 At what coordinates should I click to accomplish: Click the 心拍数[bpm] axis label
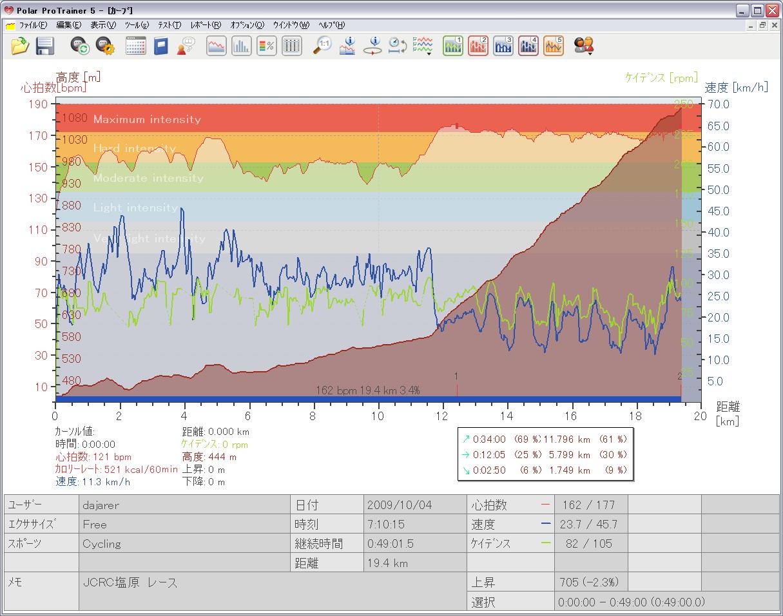(53, 88)
